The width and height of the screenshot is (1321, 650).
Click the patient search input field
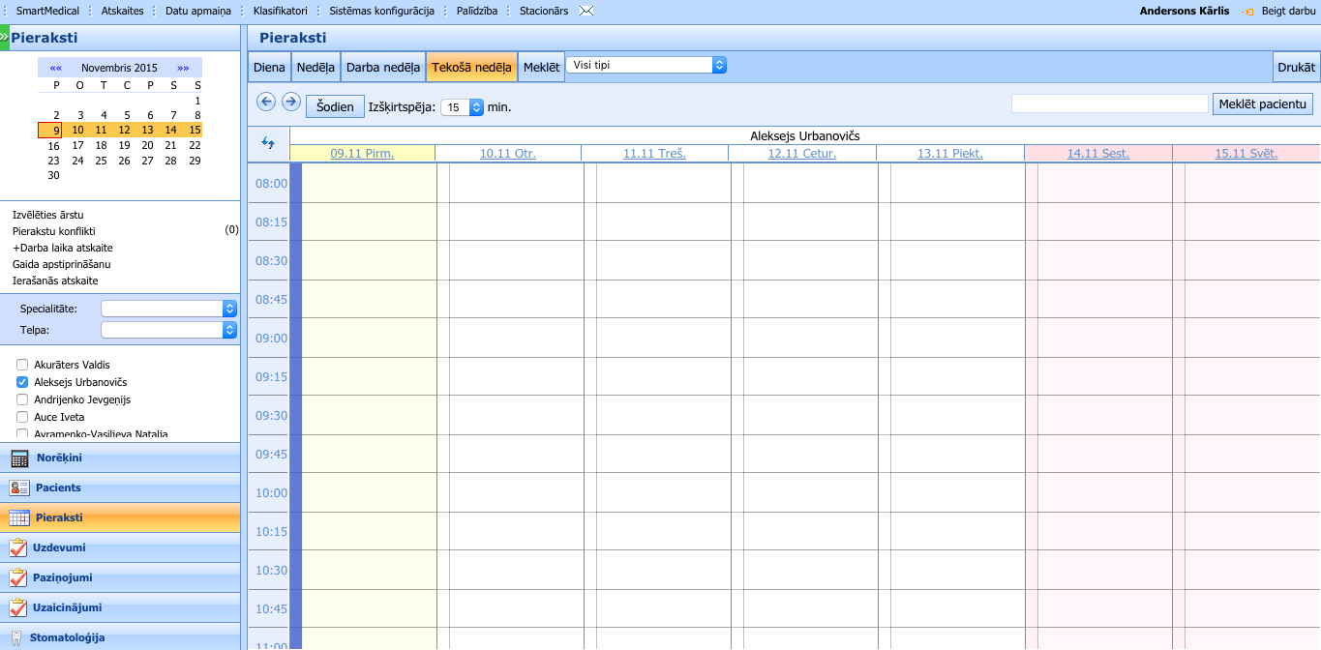point(1109,103)
